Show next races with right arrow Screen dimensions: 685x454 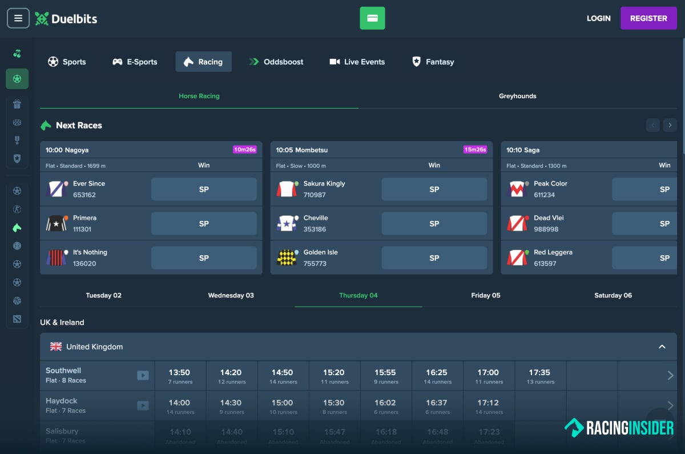tap(670, 125)
